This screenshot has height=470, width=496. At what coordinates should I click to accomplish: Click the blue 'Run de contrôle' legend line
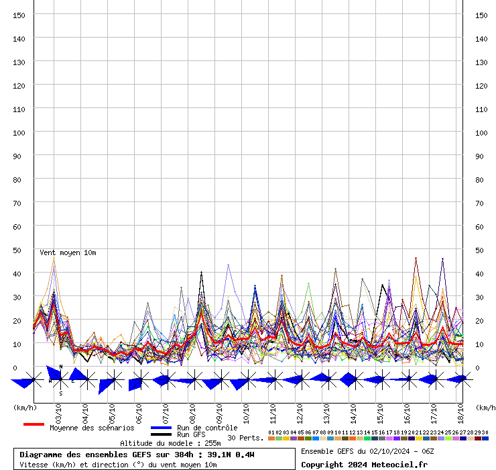tap(161, 428)
